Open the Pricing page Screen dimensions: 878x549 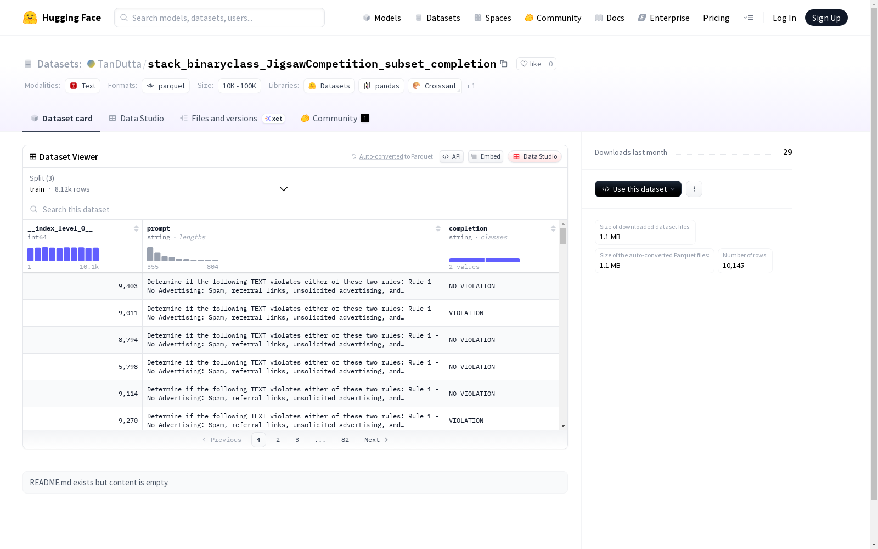coord(716,18)
